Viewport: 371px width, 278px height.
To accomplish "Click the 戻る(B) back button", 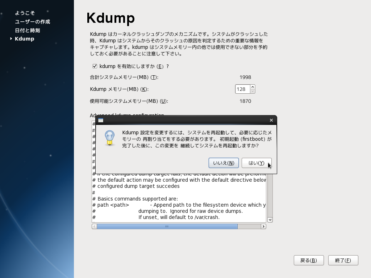I will (x=309, y=260).
